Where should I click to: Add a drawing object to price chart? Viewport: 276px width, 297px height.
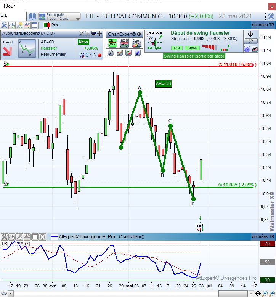pyautogui.click(x=19, y=25)
